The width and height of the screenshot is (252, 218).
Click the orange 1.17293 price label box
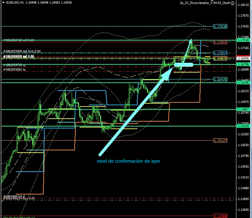pos(220,42)
